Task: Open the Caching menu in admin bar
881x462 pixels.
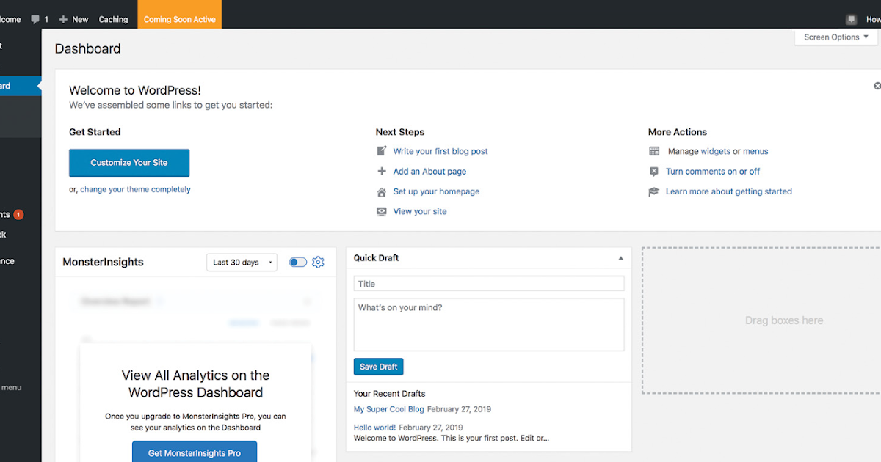Action: [x=113, y=20]
